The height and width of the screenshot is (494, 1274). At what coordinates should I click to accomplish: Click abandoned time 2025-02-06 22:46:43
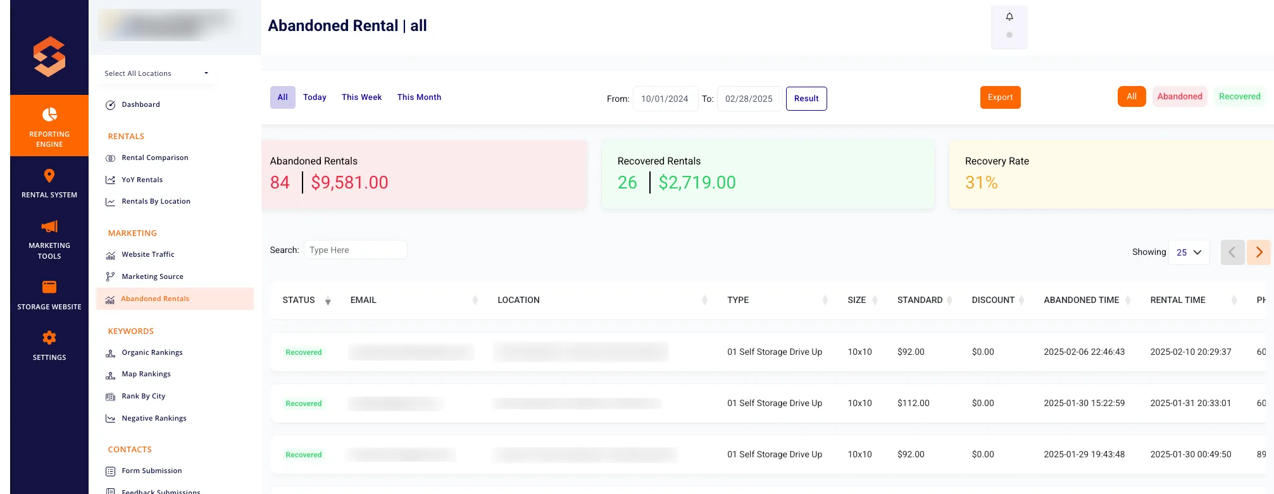coord(1084,352)
